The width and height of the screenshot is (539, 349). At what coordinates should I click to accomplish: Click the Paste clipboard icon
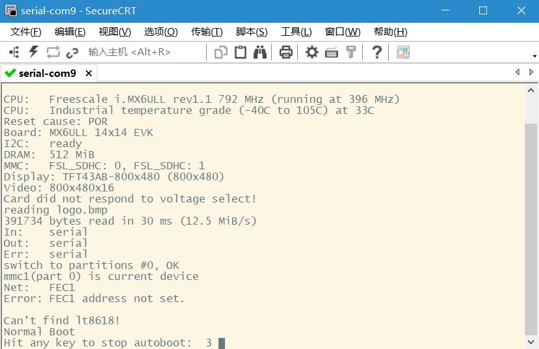[241, 52]
